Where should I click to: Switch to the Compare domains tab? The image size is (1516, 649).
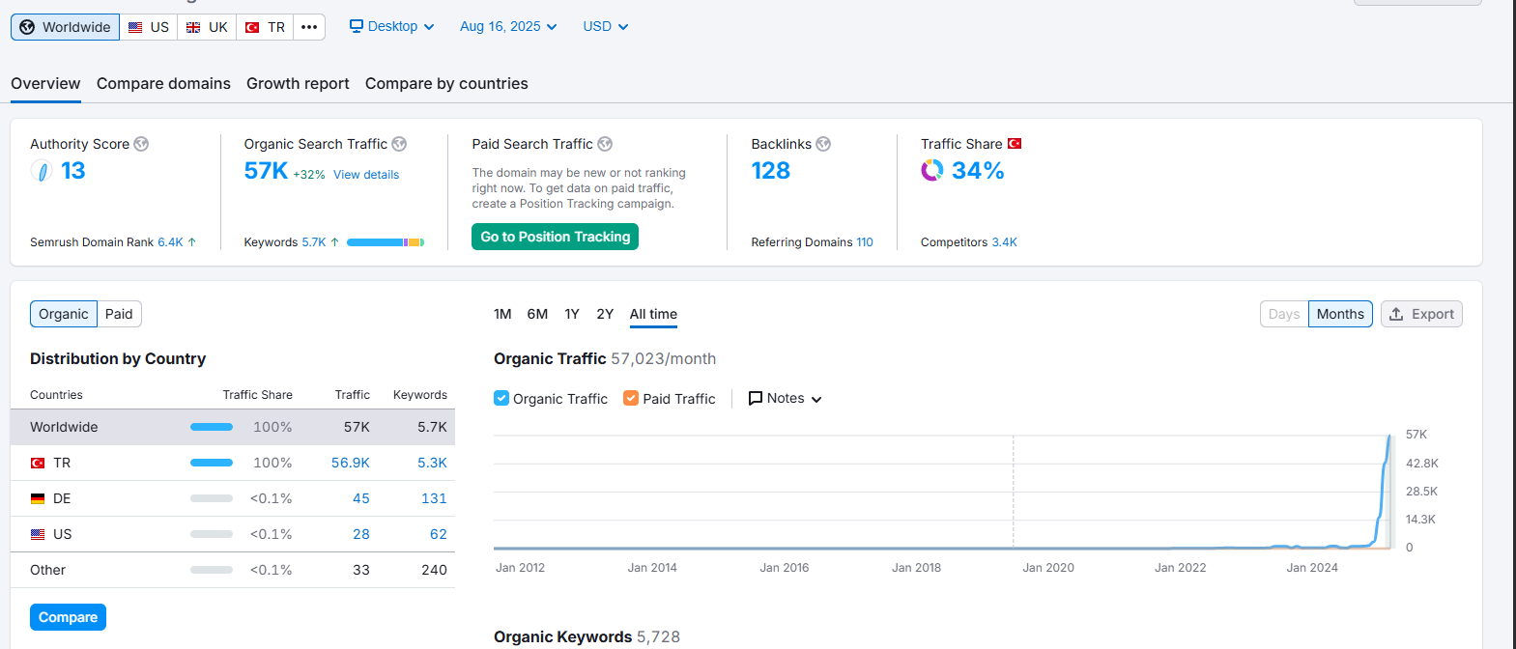point(163,84)
